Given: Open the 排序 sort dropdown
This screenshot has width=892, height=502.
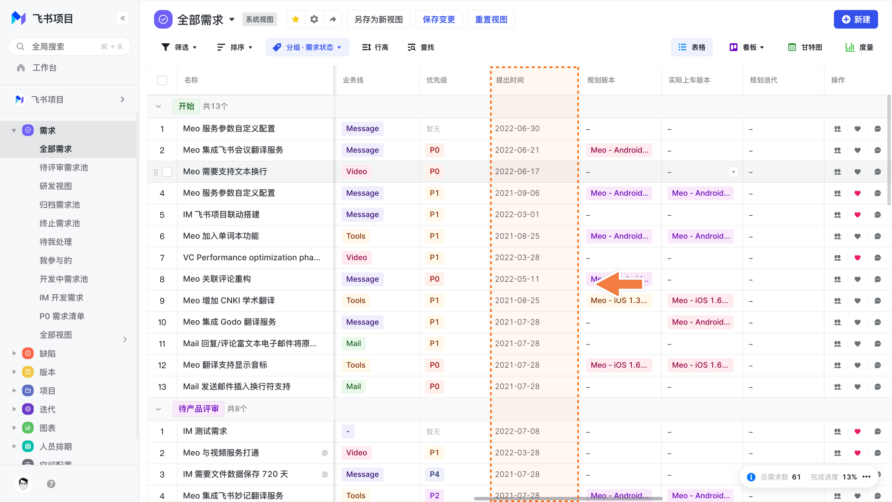Looking at the screenshot, I should (235, 47).
